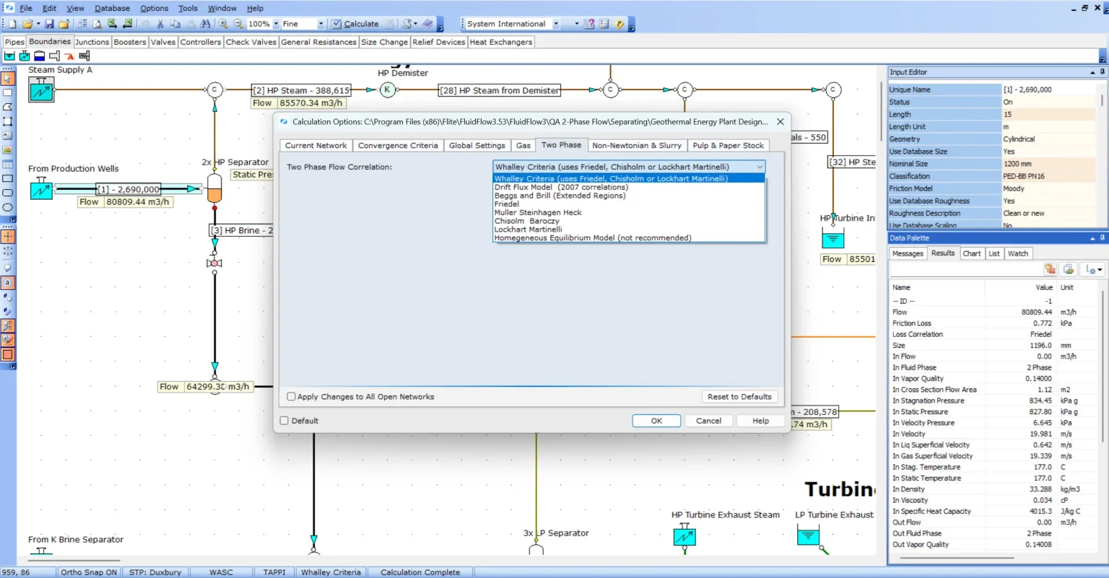The width and height of the screenshot is (1109, 578).
Task: Click the binoculars Find icon
Action: 205,24
